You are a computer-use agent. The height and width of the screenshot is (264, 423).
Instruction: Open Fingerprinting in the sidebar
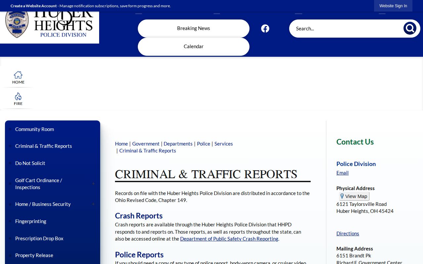pyautogui.click(x=31, y=221)
